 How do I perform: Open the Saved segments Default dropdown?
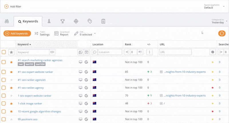click(x=214, y=6)
